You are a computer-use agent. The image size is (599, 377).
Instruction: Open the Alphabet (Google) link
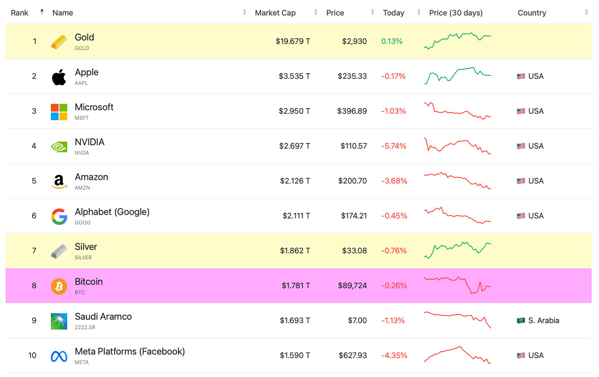coord(112,212)
